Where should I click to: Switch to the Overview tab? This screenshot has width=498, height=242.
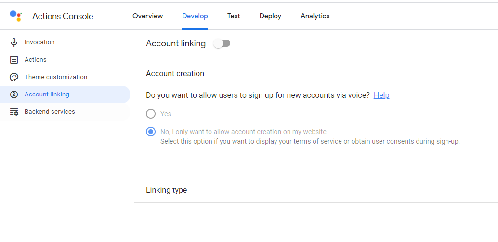point(148,16)
